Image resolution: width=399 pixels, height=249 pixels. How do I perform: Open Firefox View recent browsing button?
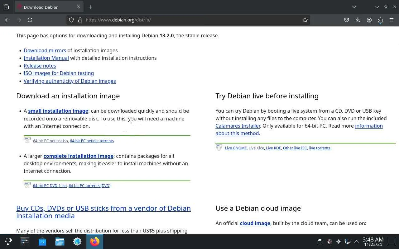[x=6, y=7]
